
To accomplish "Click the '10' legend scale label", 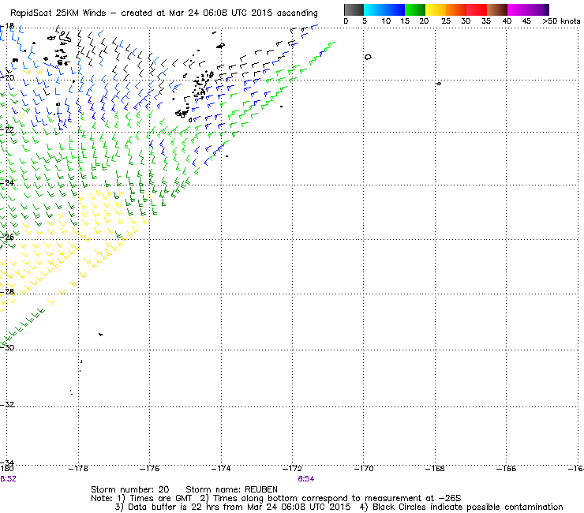I will click(x=386, y=21).
